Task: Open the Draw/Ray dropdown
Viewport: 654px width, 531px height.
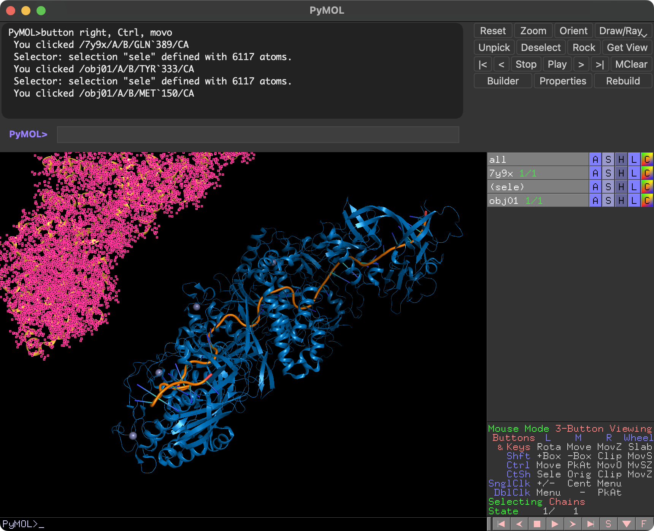Action: (622, 30)
